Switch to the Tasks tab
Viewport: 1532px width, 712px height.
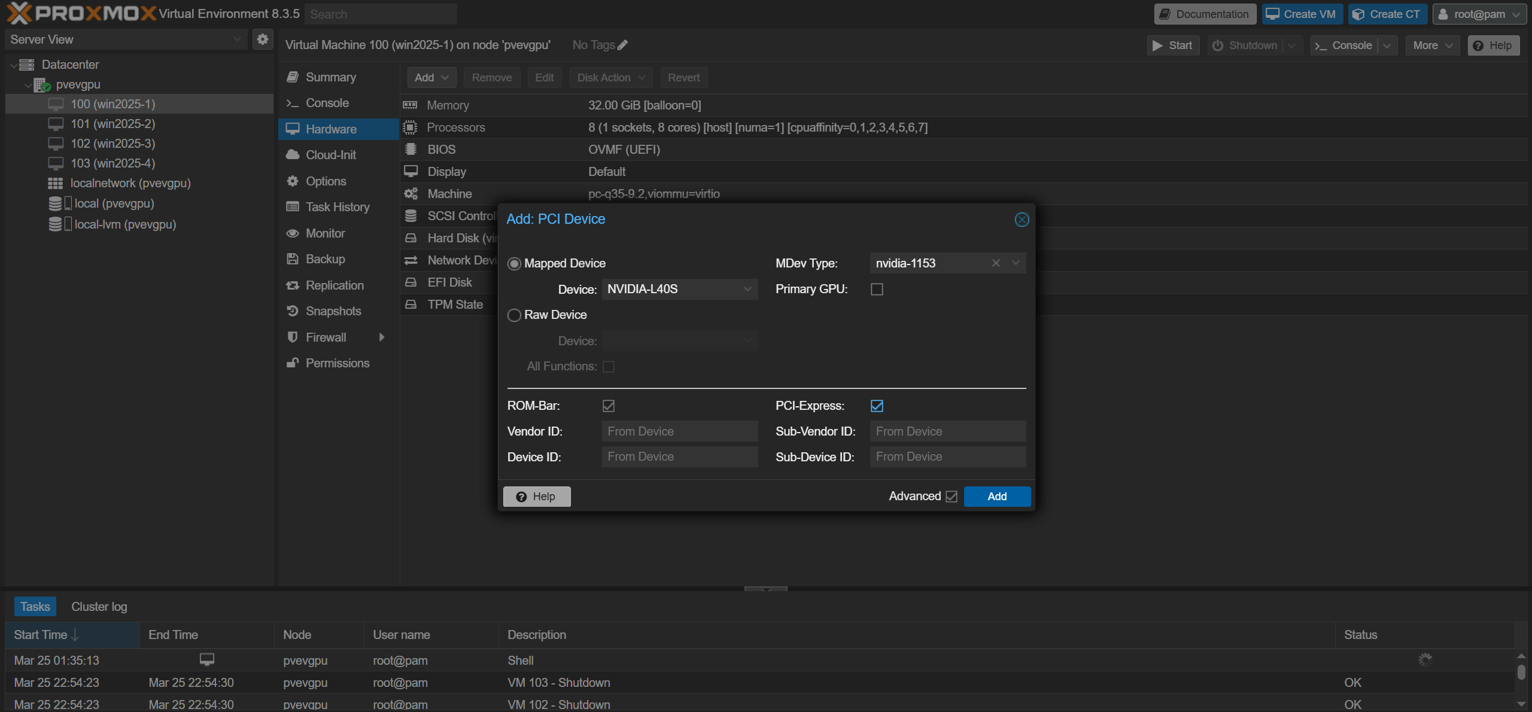click(x=35, y=607)
